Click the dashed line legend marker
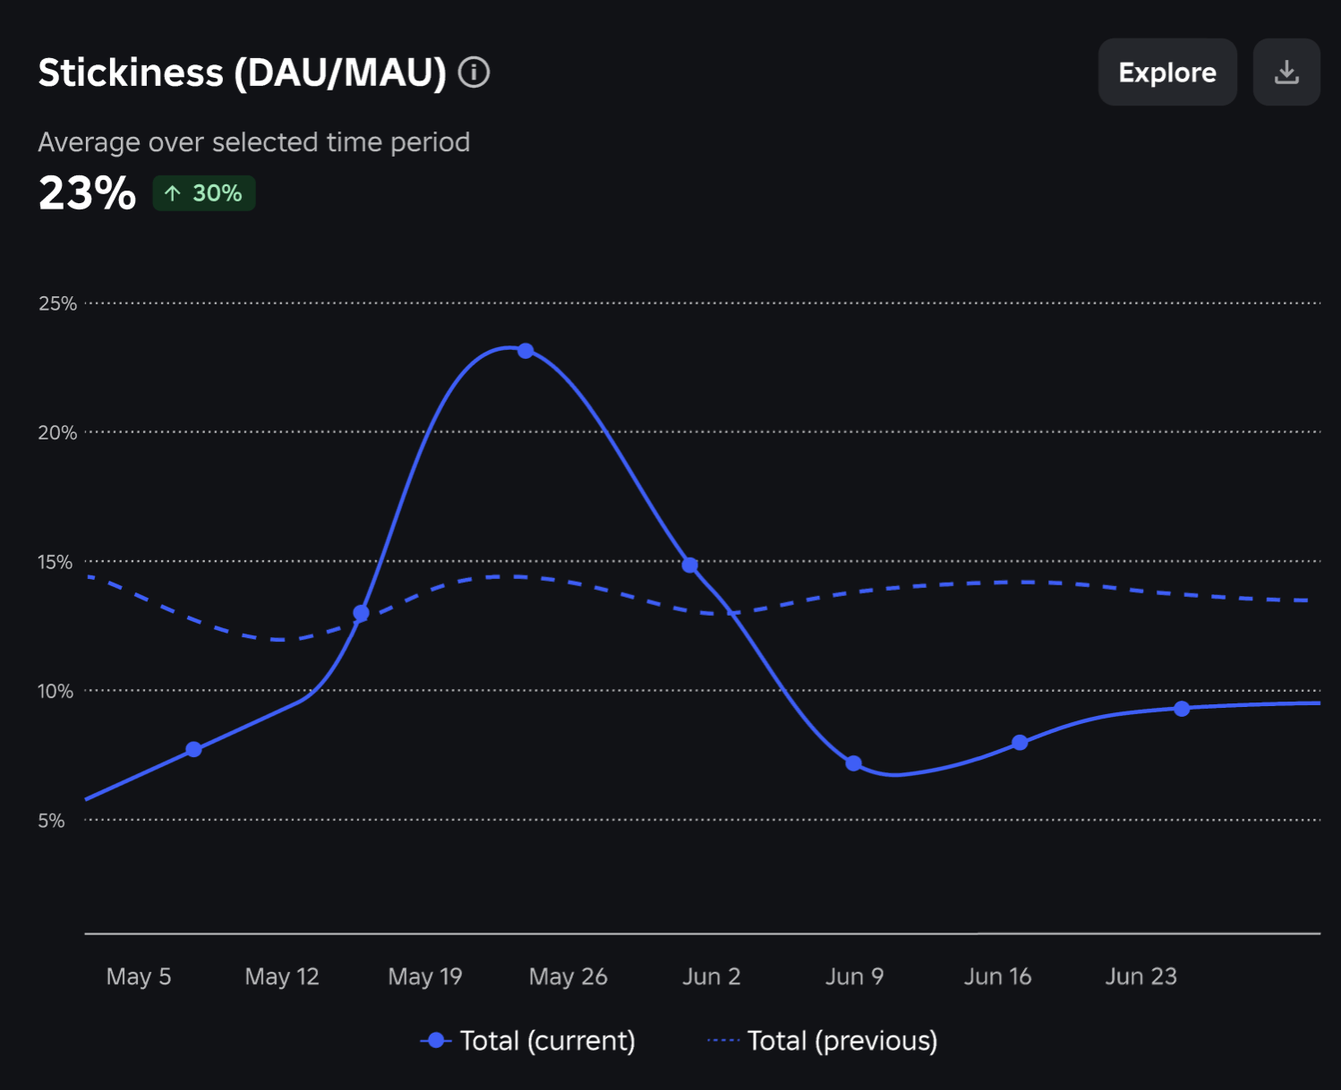 (723, 1041)
